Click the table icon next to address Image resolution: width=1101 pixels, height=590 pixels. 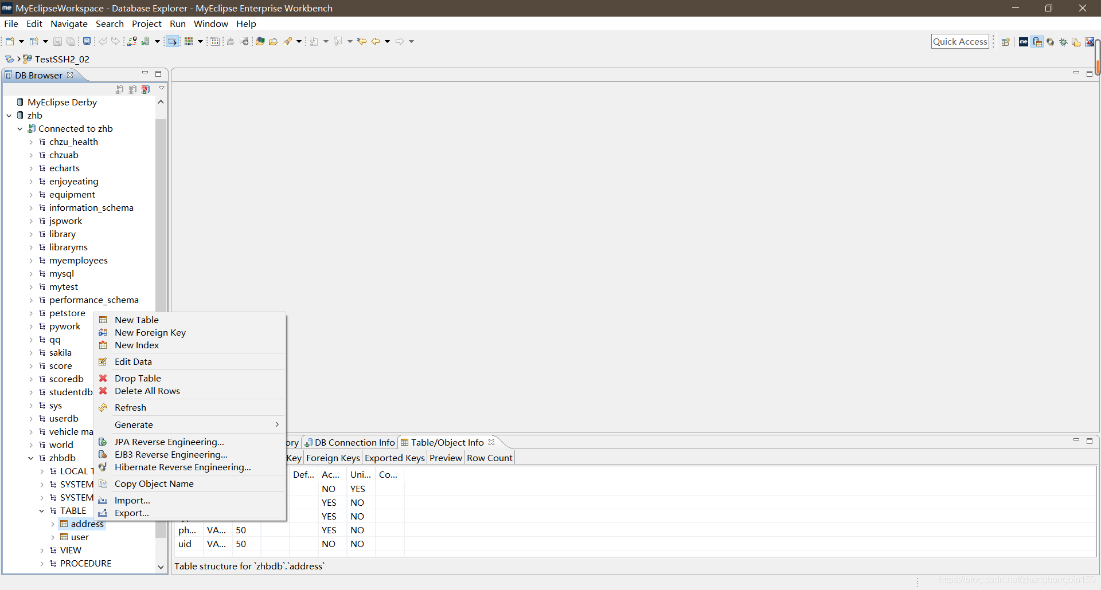[x=64, y=524]
